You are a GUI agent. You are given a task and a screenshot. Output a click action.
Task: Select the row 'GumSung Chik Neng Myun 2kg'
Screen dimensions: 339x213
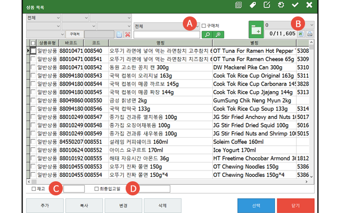coord(168,100)
